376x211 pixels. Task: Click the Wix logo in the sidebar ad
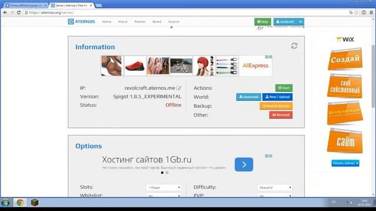click(x=345, y=39)
